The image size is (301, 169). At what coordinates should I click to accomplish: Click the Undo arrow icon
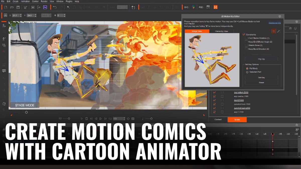point(55,7)
